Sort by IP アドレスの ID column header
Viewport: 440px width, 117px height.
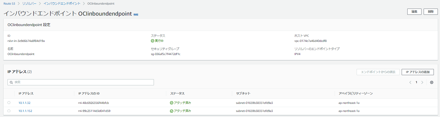89,93
